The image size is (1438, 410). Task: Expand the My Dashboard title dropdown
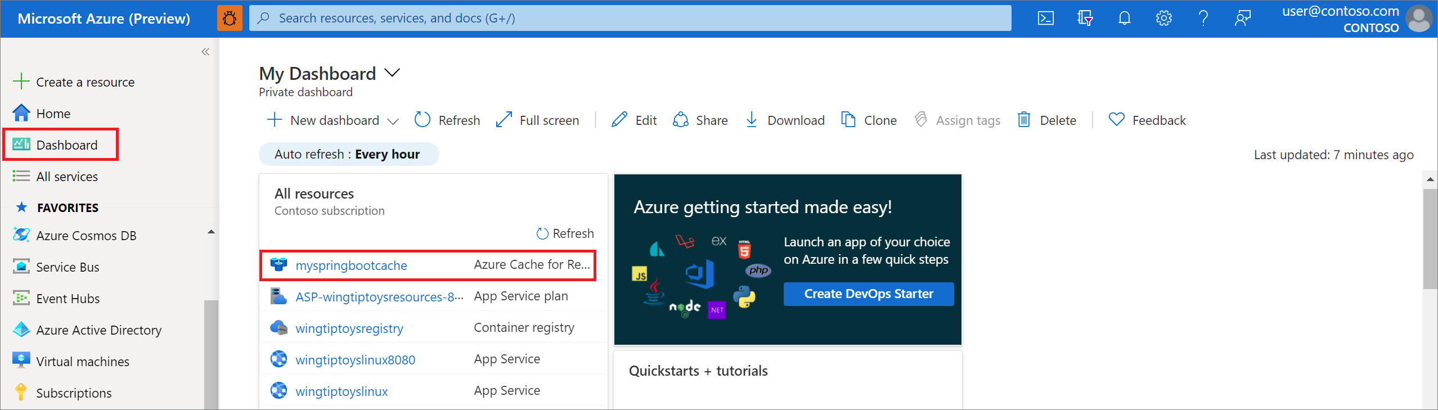(392, 73)
